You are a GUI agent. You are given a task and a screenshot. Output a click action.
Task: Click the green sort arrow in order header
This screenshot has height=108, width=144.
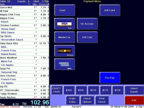click(29, 4)
